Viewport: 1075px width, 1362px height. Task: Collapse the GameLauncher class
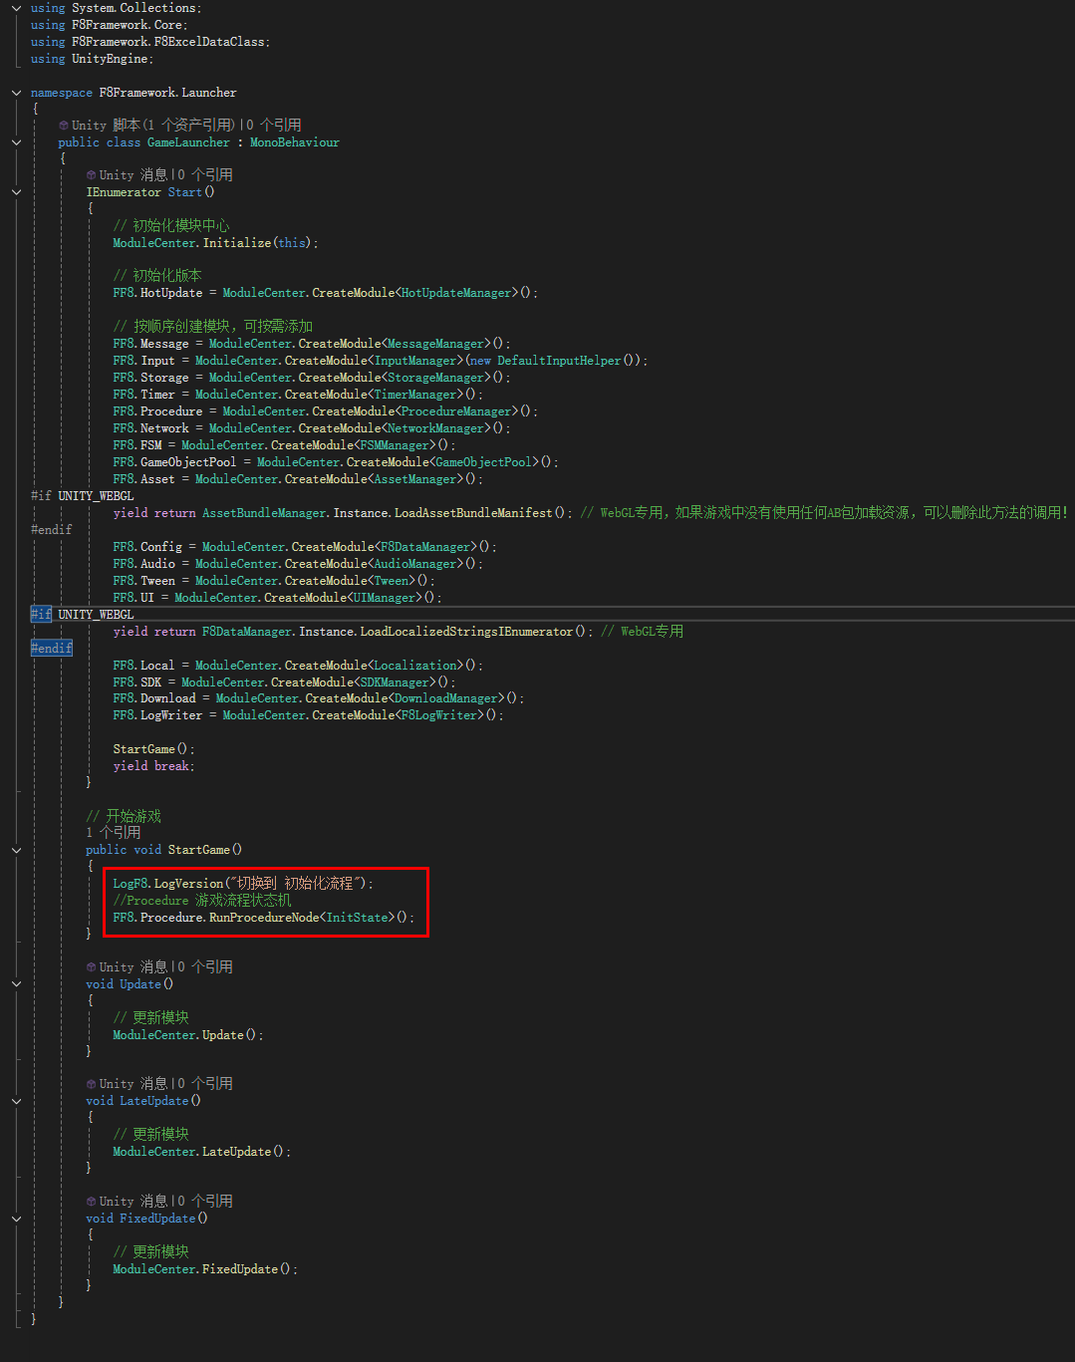click(x=16, y=142)
